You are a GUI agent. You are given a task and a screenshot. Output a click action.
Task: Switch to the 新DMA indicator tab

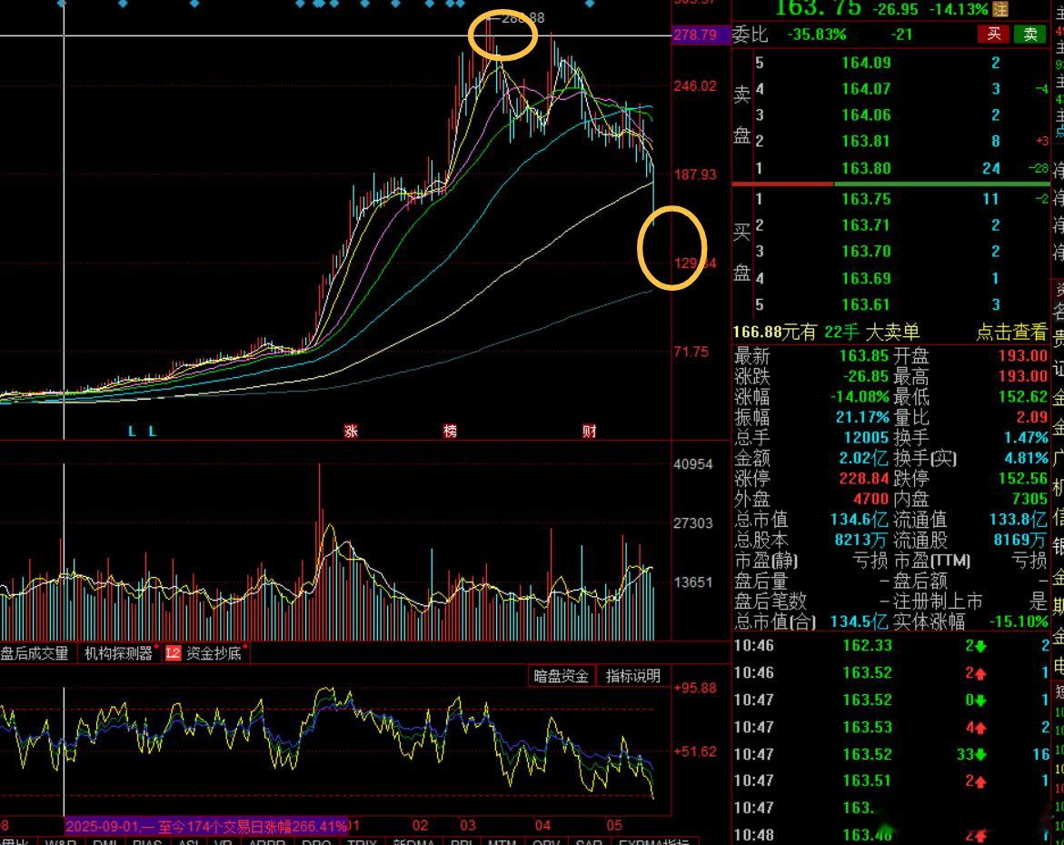[x=413, y=841]
